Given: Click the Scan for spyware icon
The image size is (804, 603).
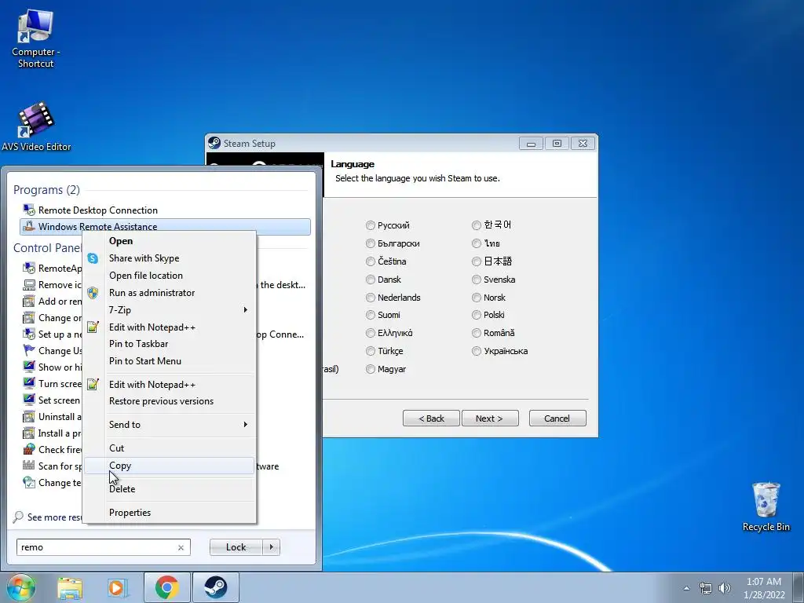Looking at the screenshot, I should [x=29, y=466].
